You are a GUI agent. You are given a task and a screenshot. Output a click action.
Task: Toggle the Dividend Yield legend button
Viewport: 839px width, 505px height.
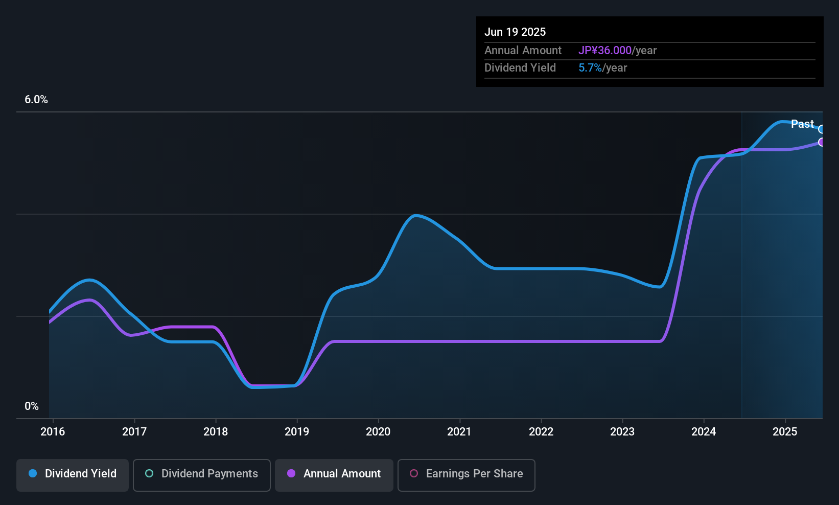coord(73,475)
